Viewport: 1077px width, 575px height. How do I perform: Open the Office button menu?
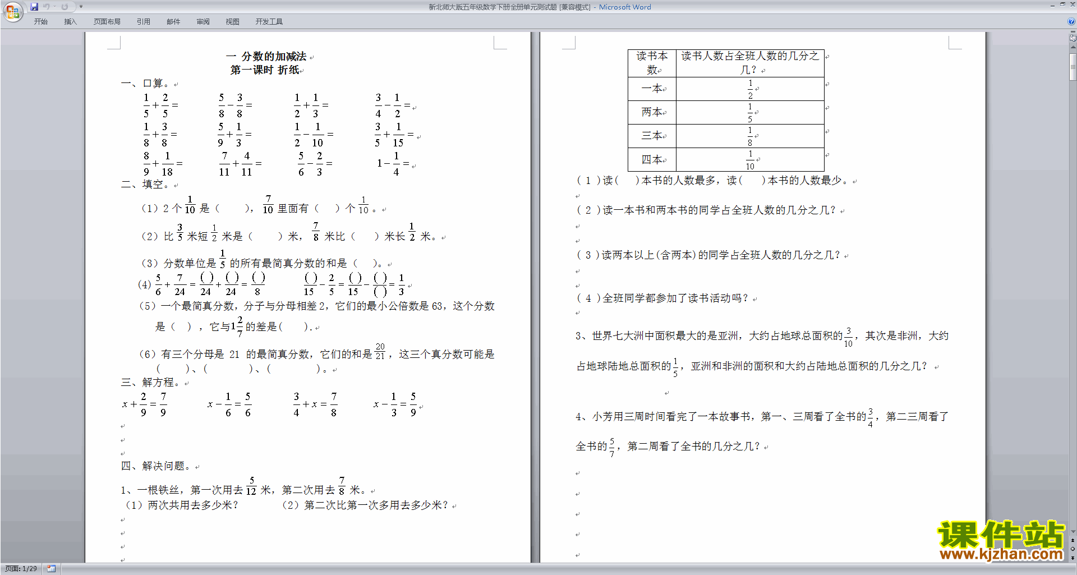(12, 11)
